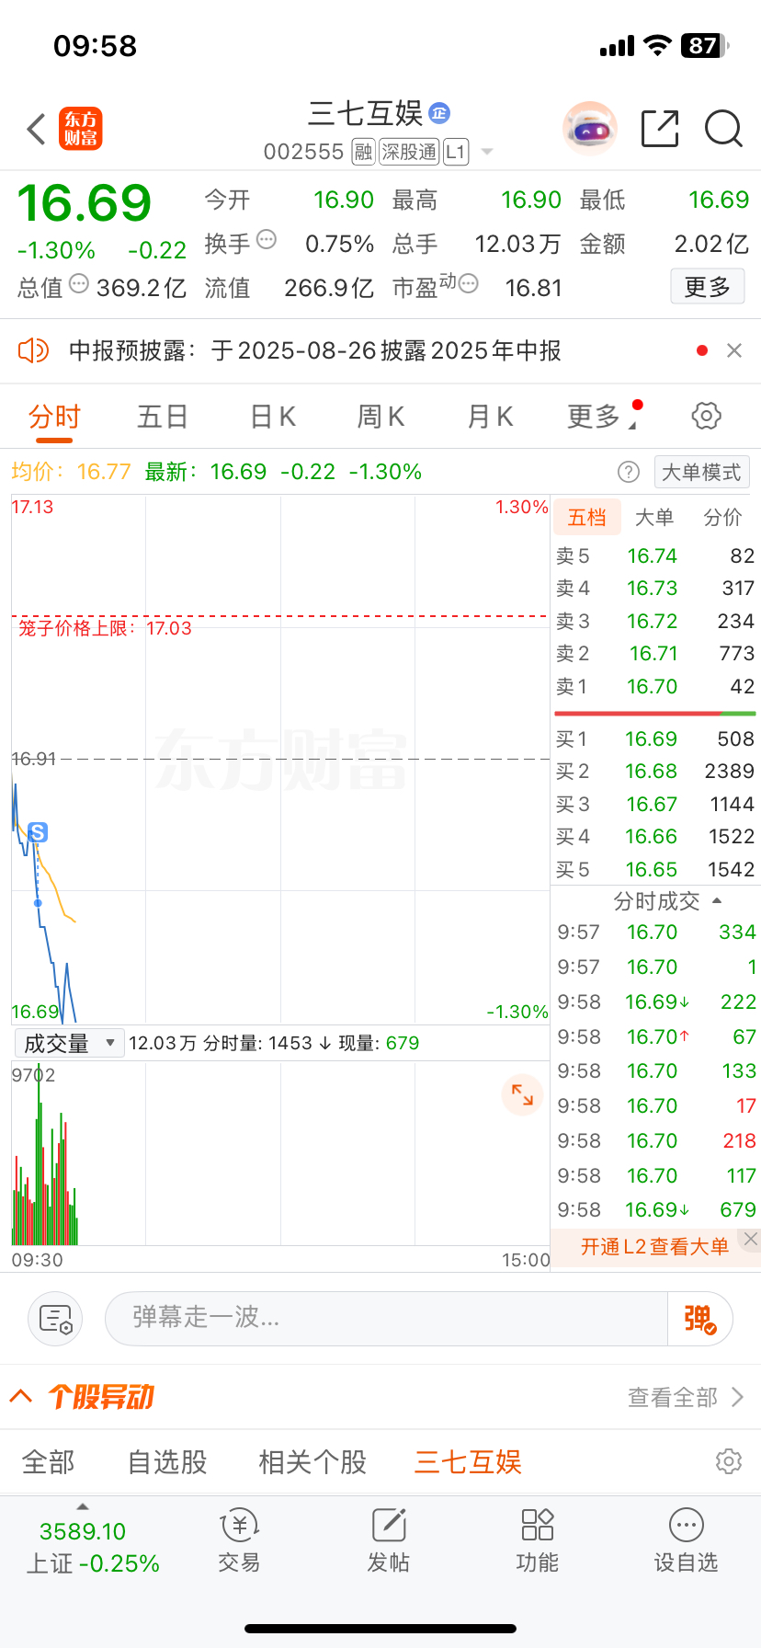The image size is (761, 1648).
Task: Expand the 更多 chart period dropdown
Action: [x=602, y=417]
